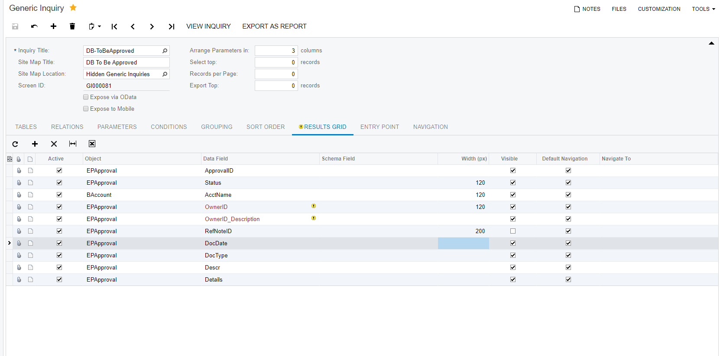Click the View Inquiry button

click(208, 26)
